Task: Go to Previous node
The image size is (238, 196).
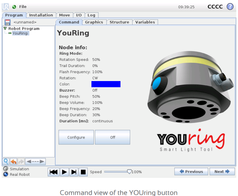Action: (191, 171)
